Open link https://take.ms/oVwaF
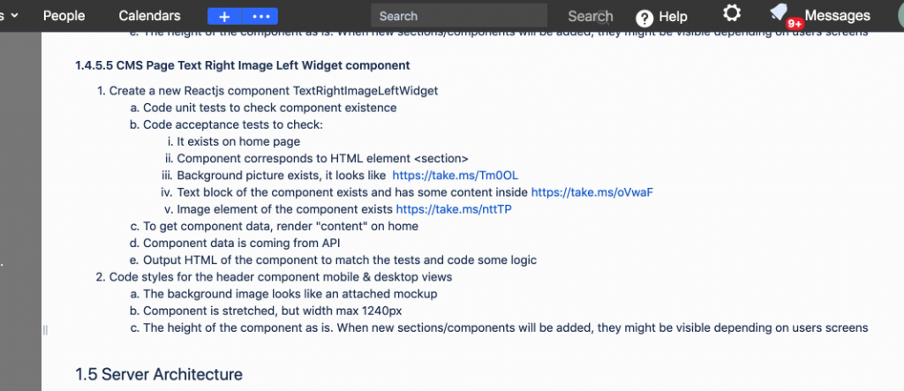The image size is (904, 391). (592, 192)
